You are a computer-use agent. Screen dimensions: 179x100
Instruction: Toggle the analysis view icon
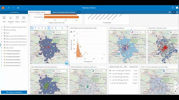click(x=174, y=12)
